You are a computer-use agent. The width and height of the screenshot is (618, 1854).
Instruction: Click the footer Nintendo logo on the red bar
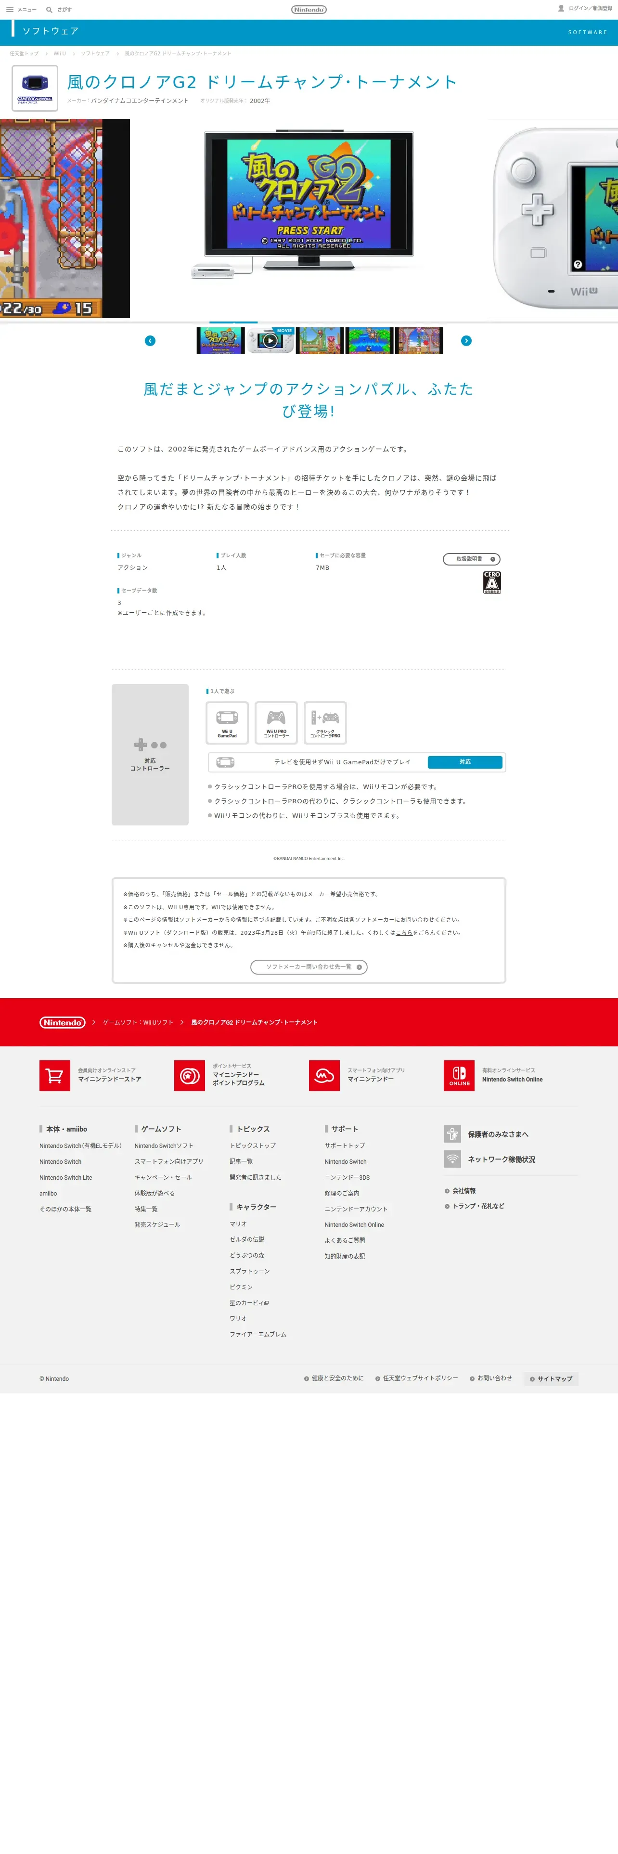[x=63, y=1022]
